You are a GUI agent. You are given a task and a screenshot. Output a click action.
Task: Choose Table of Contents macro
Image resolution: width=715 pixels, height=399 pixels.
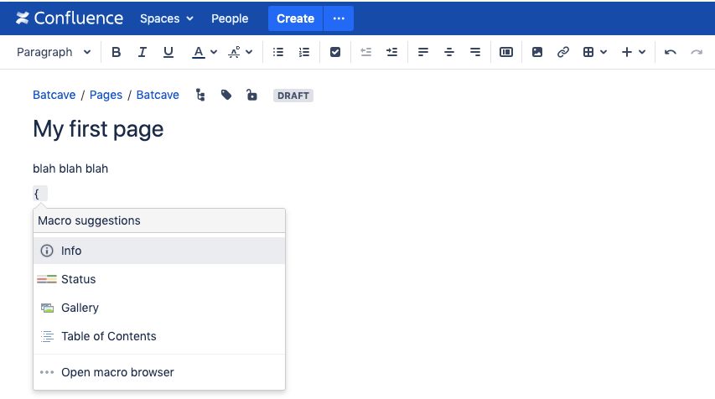tap(108, 336)
